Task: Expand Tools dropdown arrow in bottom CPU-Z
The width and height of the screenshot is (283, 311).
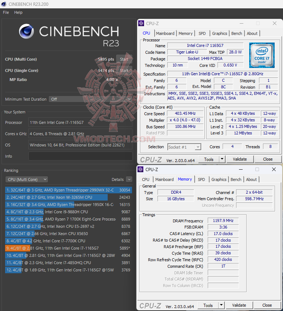Action: [x=221, y=306]
